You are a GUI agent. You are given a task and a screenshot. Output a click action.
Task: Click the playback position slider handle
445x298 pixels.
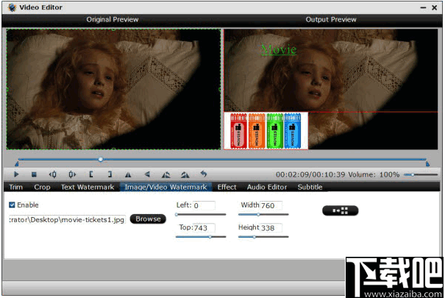pyautogui.click(x=101, y=159)
